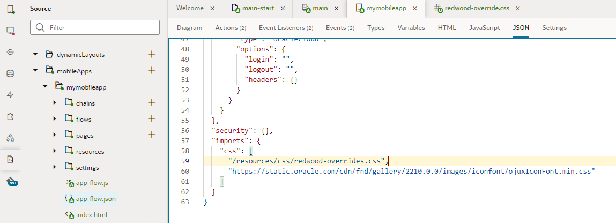This screenshot has height=223, width=616.
Task: Expand the resources folder
Action: click(x=55, y=151)
